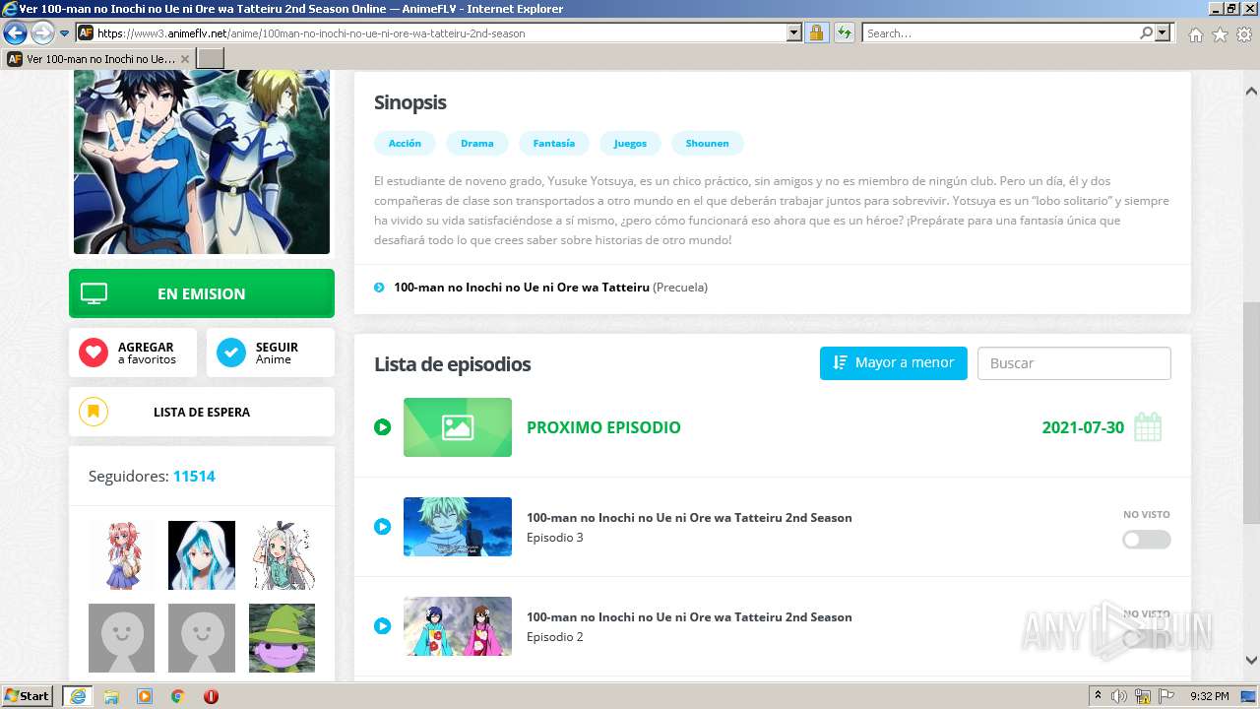1260x709 pixels.
Task: Click the page scrollbar down arrow
Action: 1251,660
